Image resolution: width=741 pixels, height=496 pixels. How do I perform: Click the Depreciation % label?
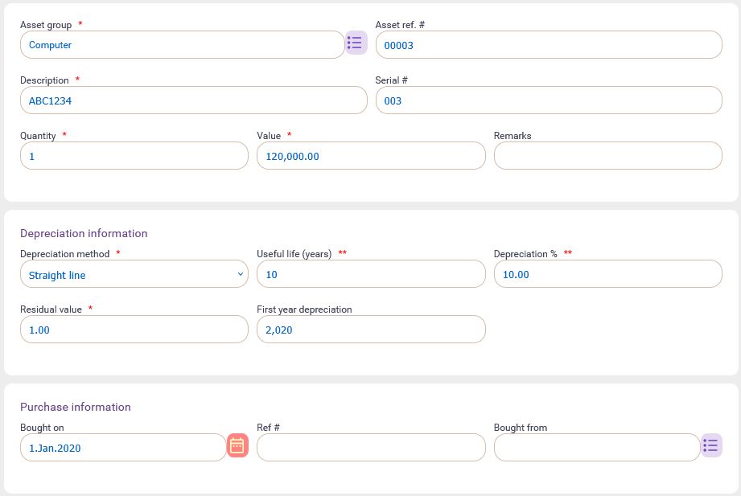[x=525, y=254]
